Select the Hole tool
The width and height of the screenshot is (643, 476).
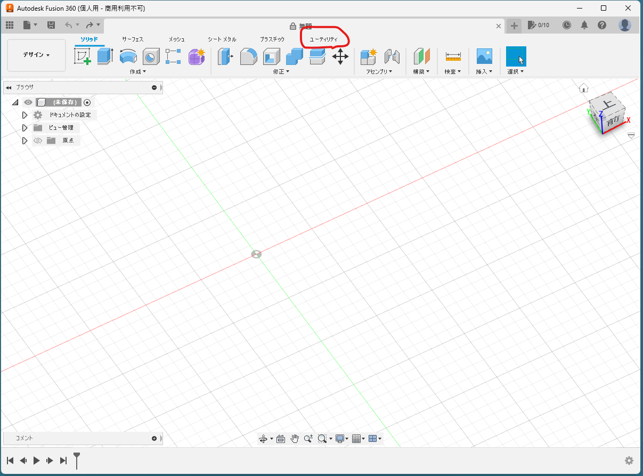(x=151, y=56)
